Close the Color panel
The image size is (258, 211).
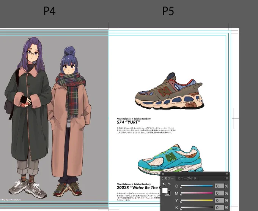[x=163, y=174]
